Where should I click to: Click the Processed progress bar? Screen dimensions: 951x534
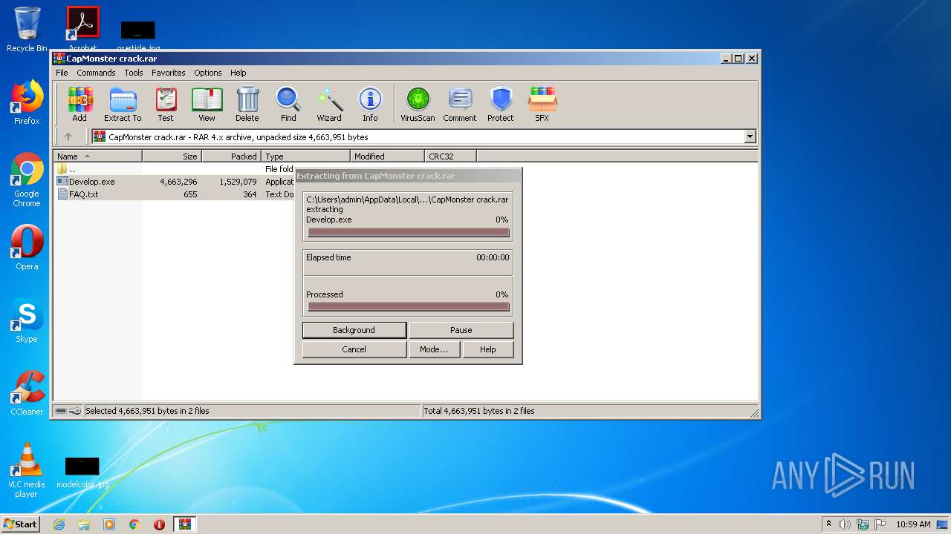click(x=409, y=306)
